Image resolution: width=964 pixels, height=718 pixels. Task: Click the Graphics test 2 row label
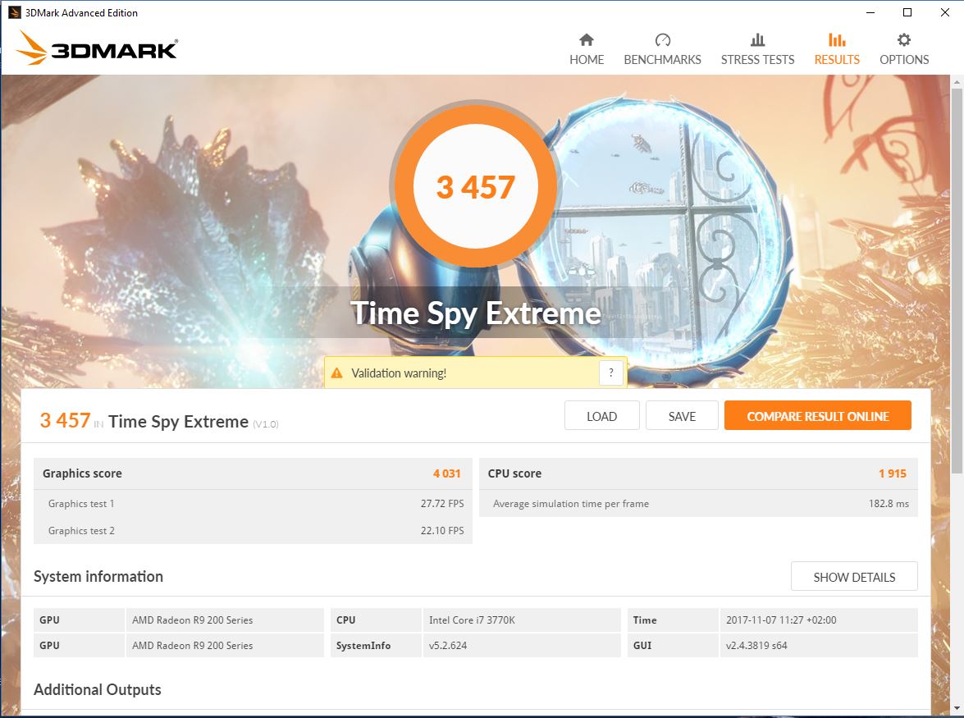pyautogui.click(x=81, y=531)
